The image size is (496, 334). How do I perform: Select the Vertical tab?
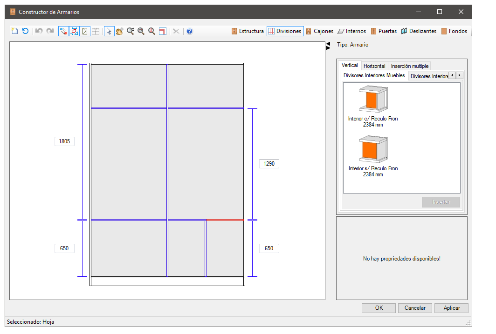coord(350,65)
